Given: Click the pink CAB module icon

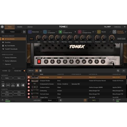Looking at the screenshot, I should 80,32.
